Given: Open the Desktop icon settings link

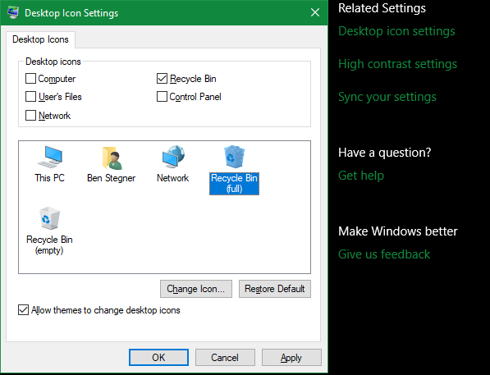Looking at the screenshot, I should click(396, 31).
